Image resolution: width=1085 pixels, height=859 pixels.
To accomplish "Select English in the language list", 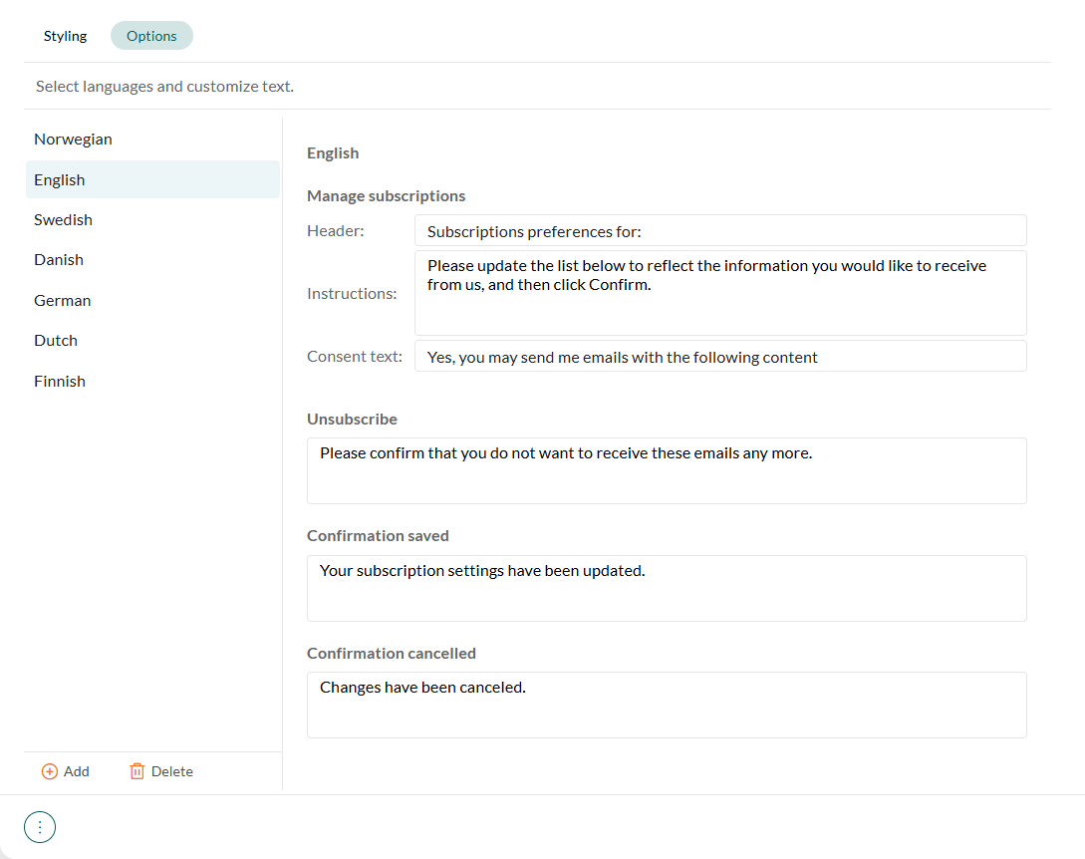I will 152,180.
